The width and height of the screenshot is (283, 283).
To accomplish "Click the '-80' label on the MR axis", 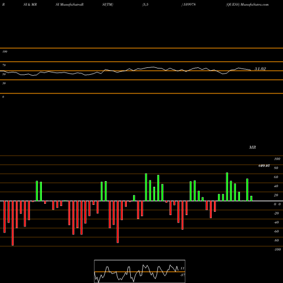I will coord(276,241).
